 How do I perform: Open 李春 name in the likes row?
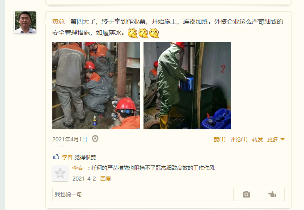pyautogui.click(x=67, y=157)
